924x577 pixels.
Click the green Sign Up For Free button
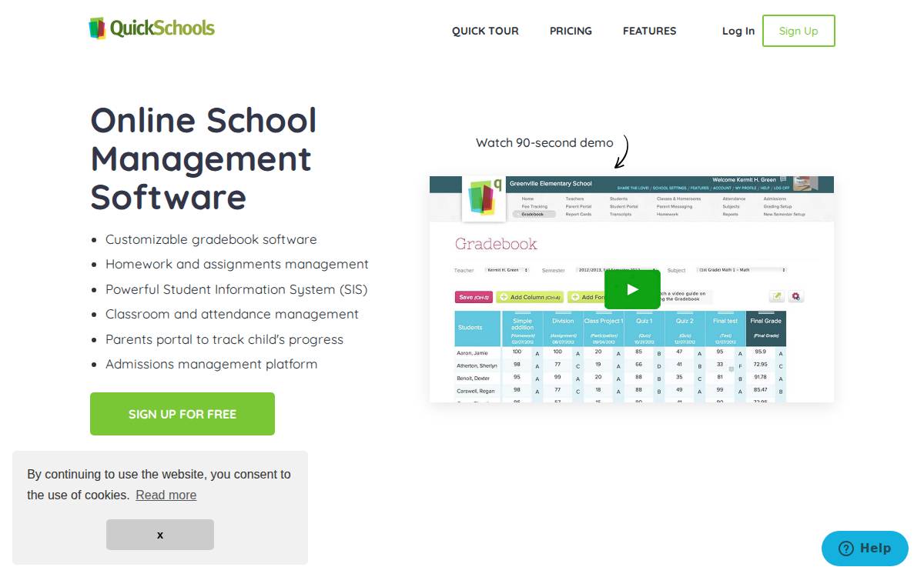click(x=182, y=414)
